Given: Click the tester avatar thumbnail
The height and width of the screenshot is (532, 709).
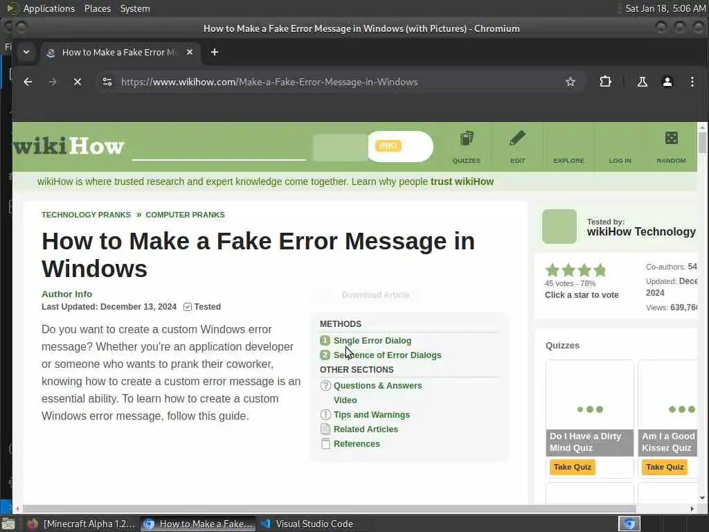Looking at the screenshot, I should coord(559,227).
